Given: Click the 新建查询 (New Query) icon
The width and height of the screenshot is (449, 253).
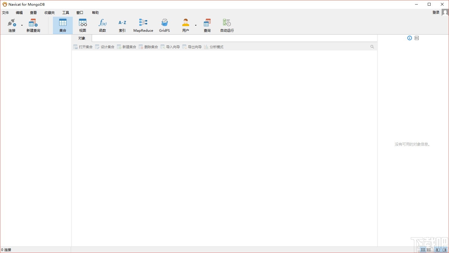Looking at the screenshot, I should tap(33, 25).
